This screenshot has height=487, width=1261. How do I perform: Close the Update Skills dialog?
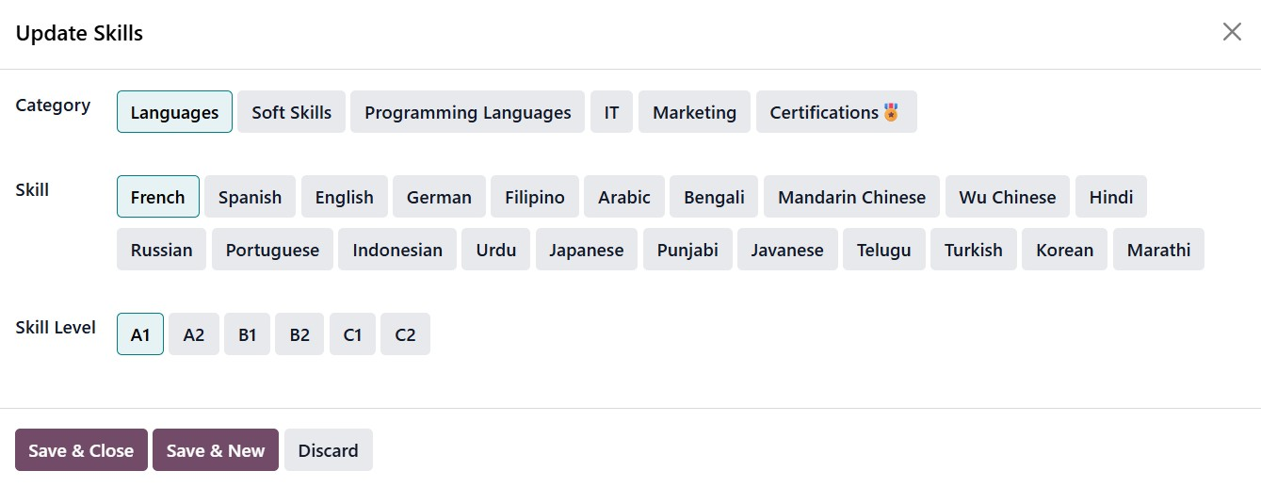1231,32
